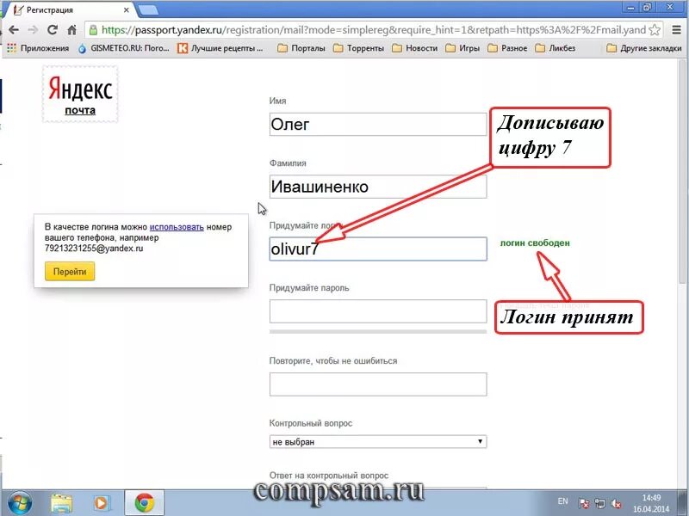Viewport: 689px width, 516px height.
Task: Select the Регистрация browser tab
Action: 71,9
